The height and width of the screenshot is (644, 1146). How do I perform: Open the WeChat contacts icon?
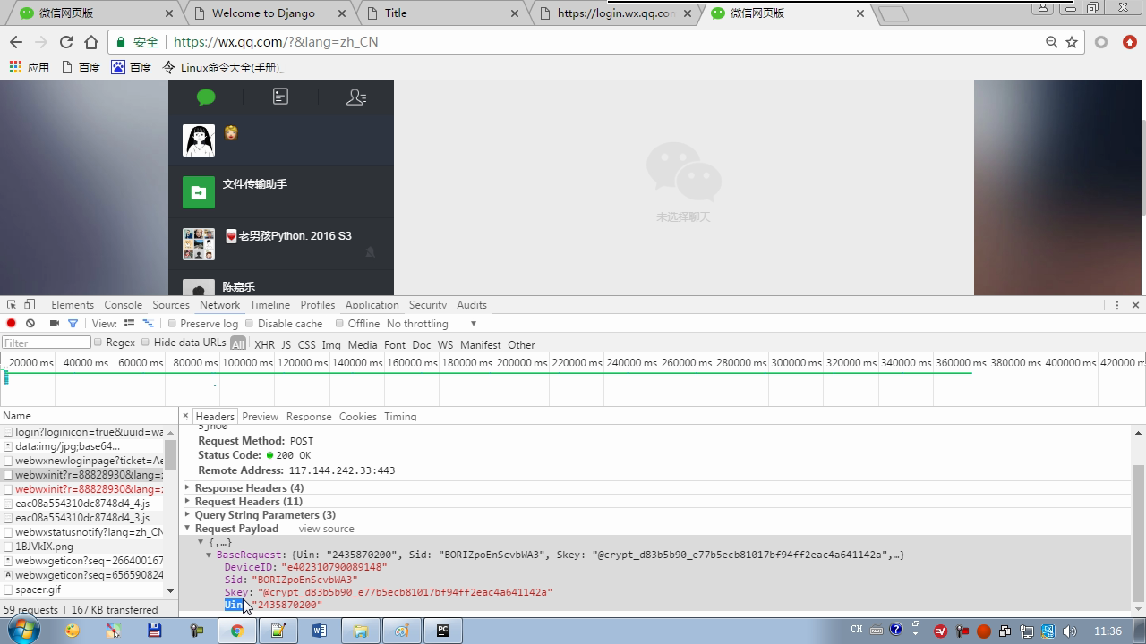[x=356, y=97]
